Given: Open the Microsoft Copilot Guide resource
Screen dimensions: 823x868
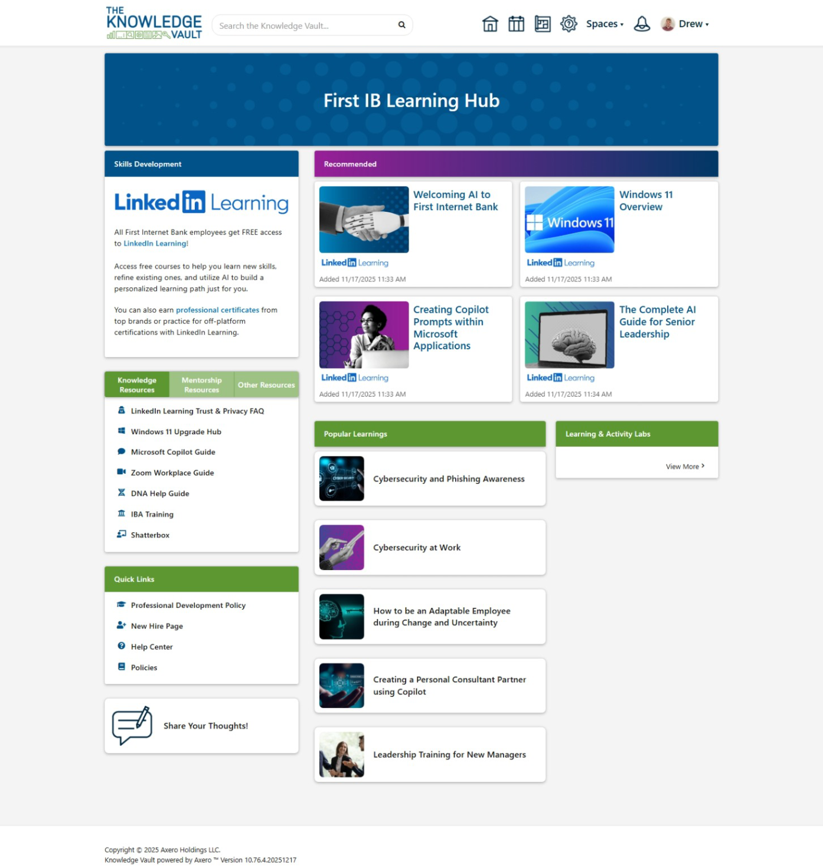Looking at the screenshot, I should [x=172, y=451].
